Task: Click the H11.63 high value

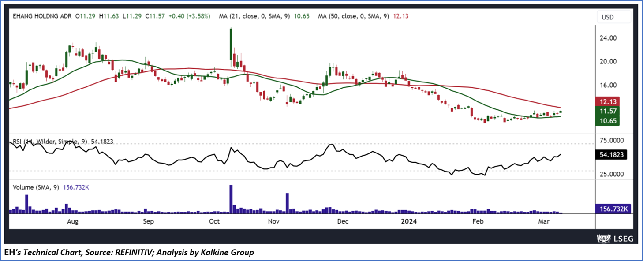Action: coord(110,16)
